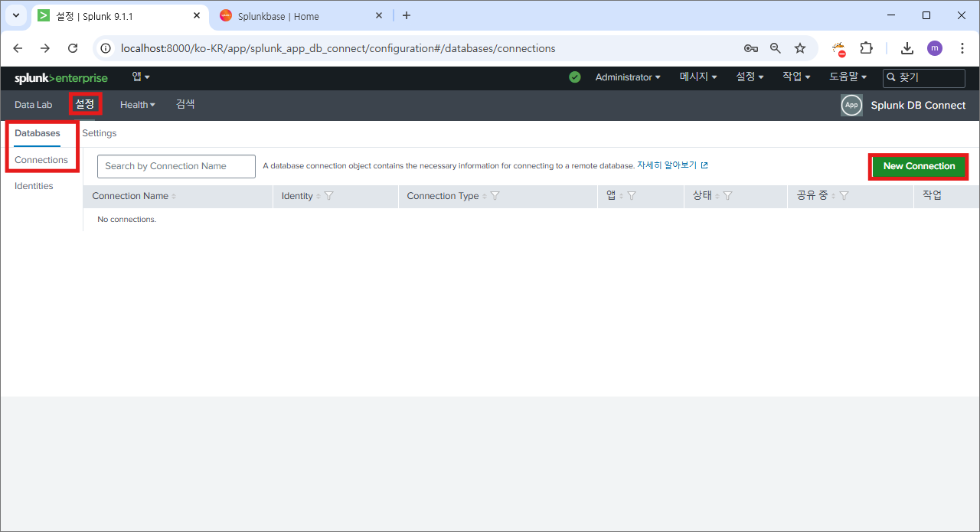980x532 pixels.
Task: Open the tab search dropdown arrow
Action: [x=15, y=15]
